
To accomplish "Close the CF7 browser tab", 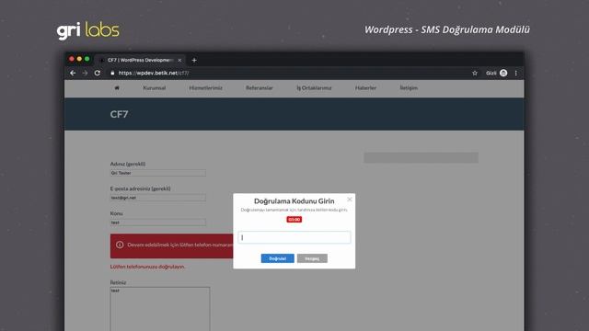I will point(179,60).
